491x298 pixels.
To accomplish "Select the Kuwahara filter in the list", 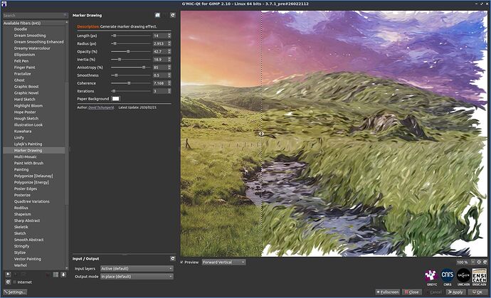I will coord(23,131).
